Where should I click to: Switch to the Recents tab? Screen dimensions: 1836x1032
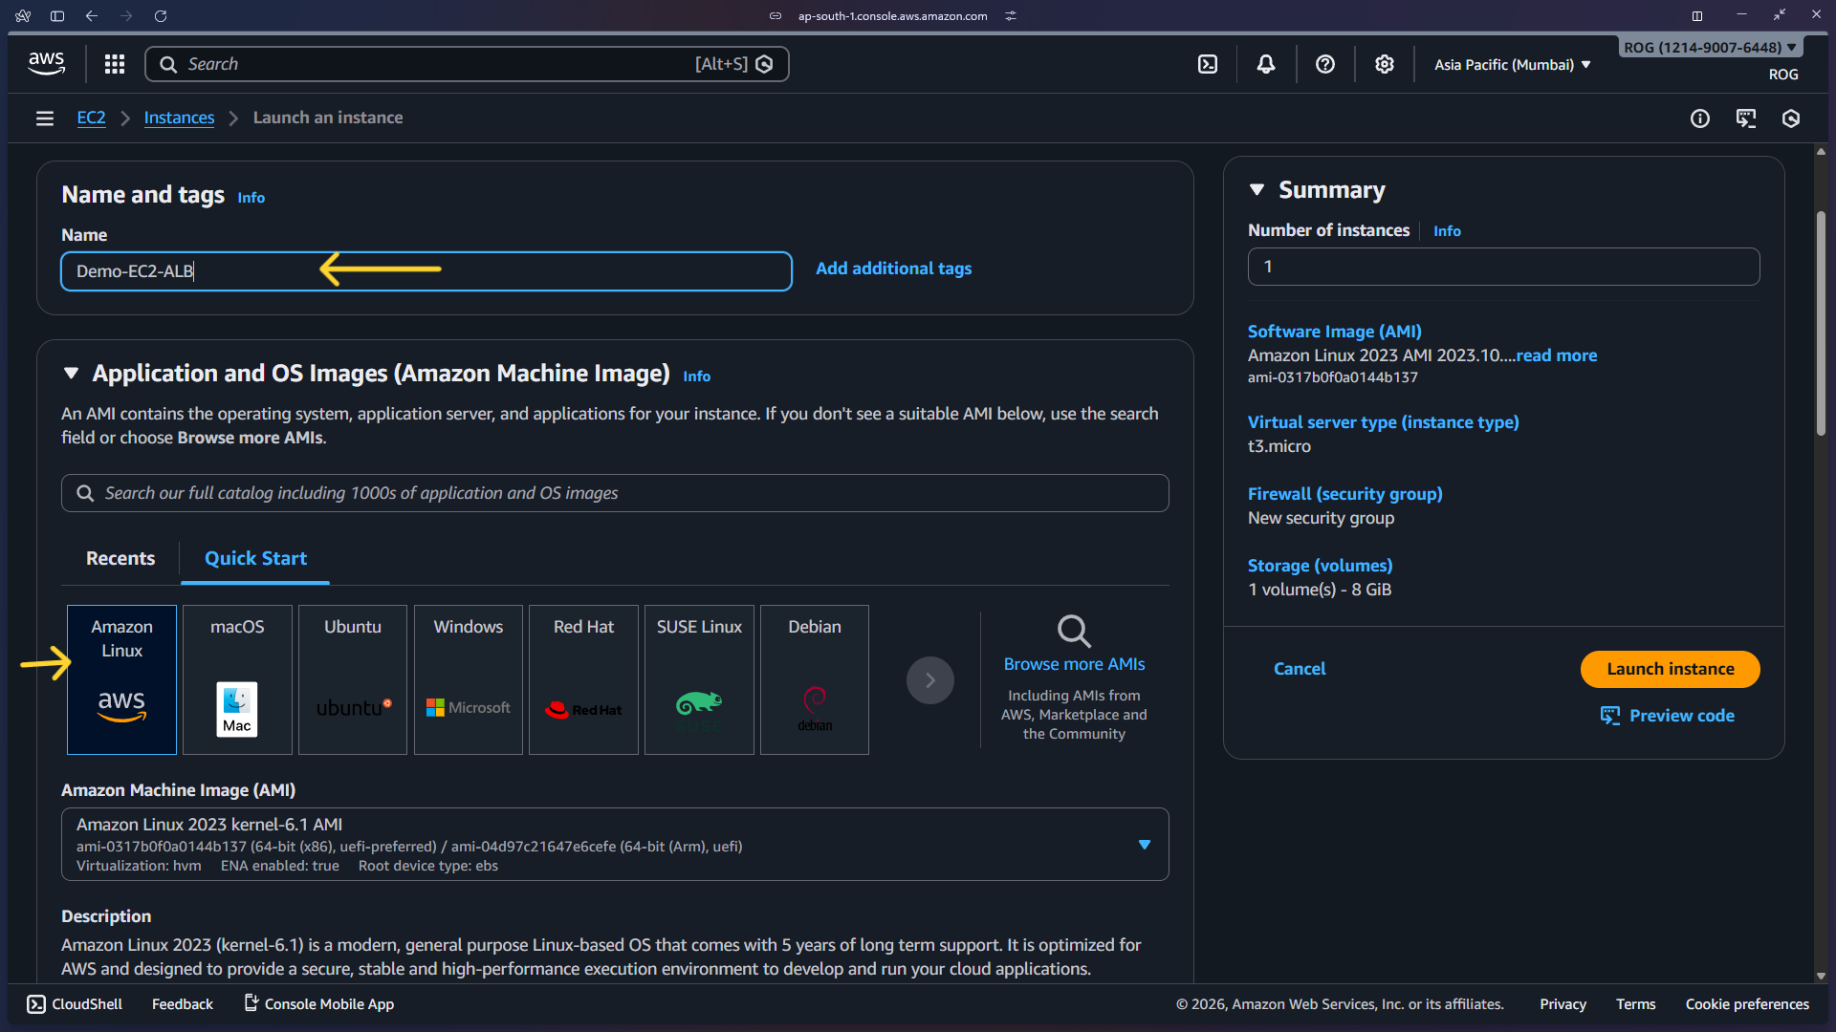[120, 558]
